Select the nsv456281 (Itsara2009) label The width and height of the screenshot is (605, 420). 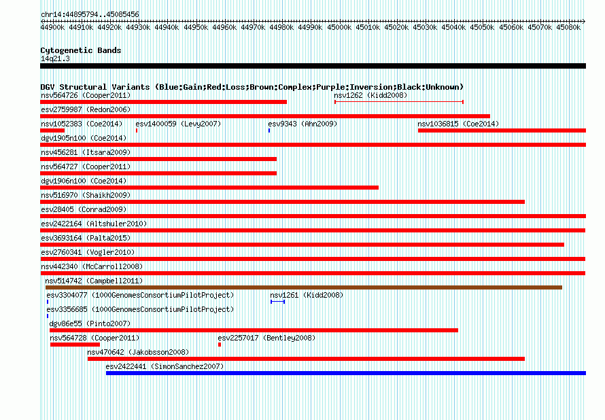click(86, 152)
